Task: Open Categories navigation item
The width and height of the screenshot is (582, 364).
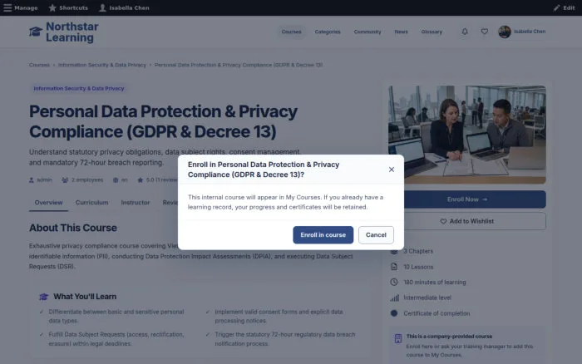Action: coord(328,32)
